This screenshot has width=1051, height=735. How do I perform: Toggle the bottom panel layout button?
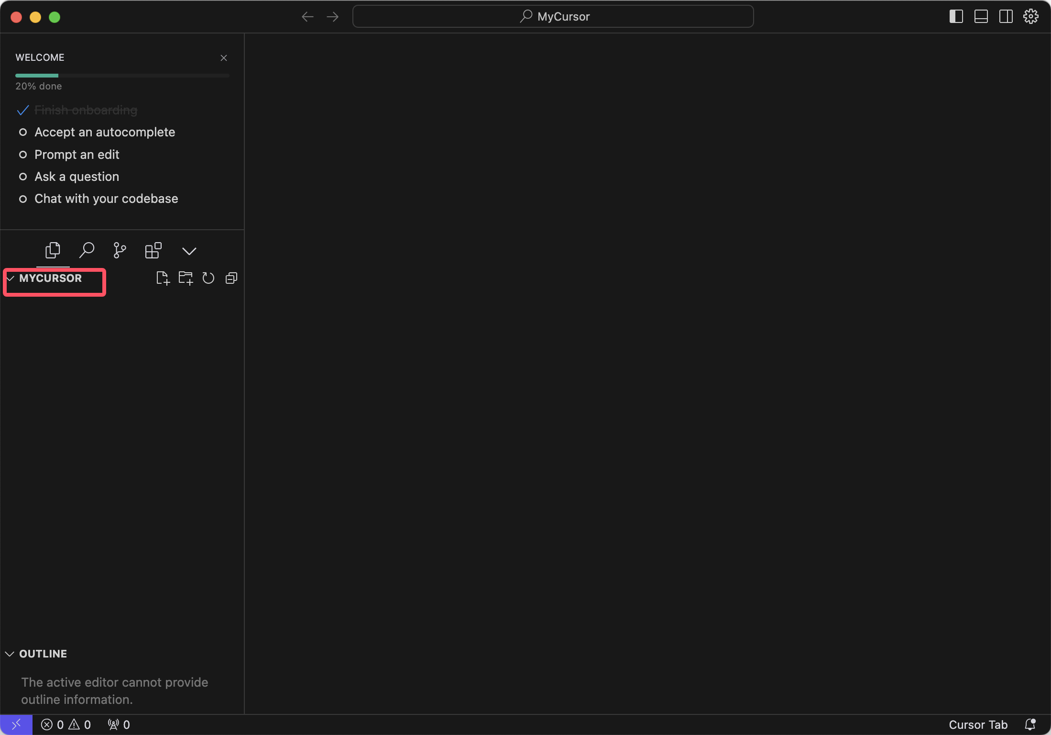click(x=981, y=17)
